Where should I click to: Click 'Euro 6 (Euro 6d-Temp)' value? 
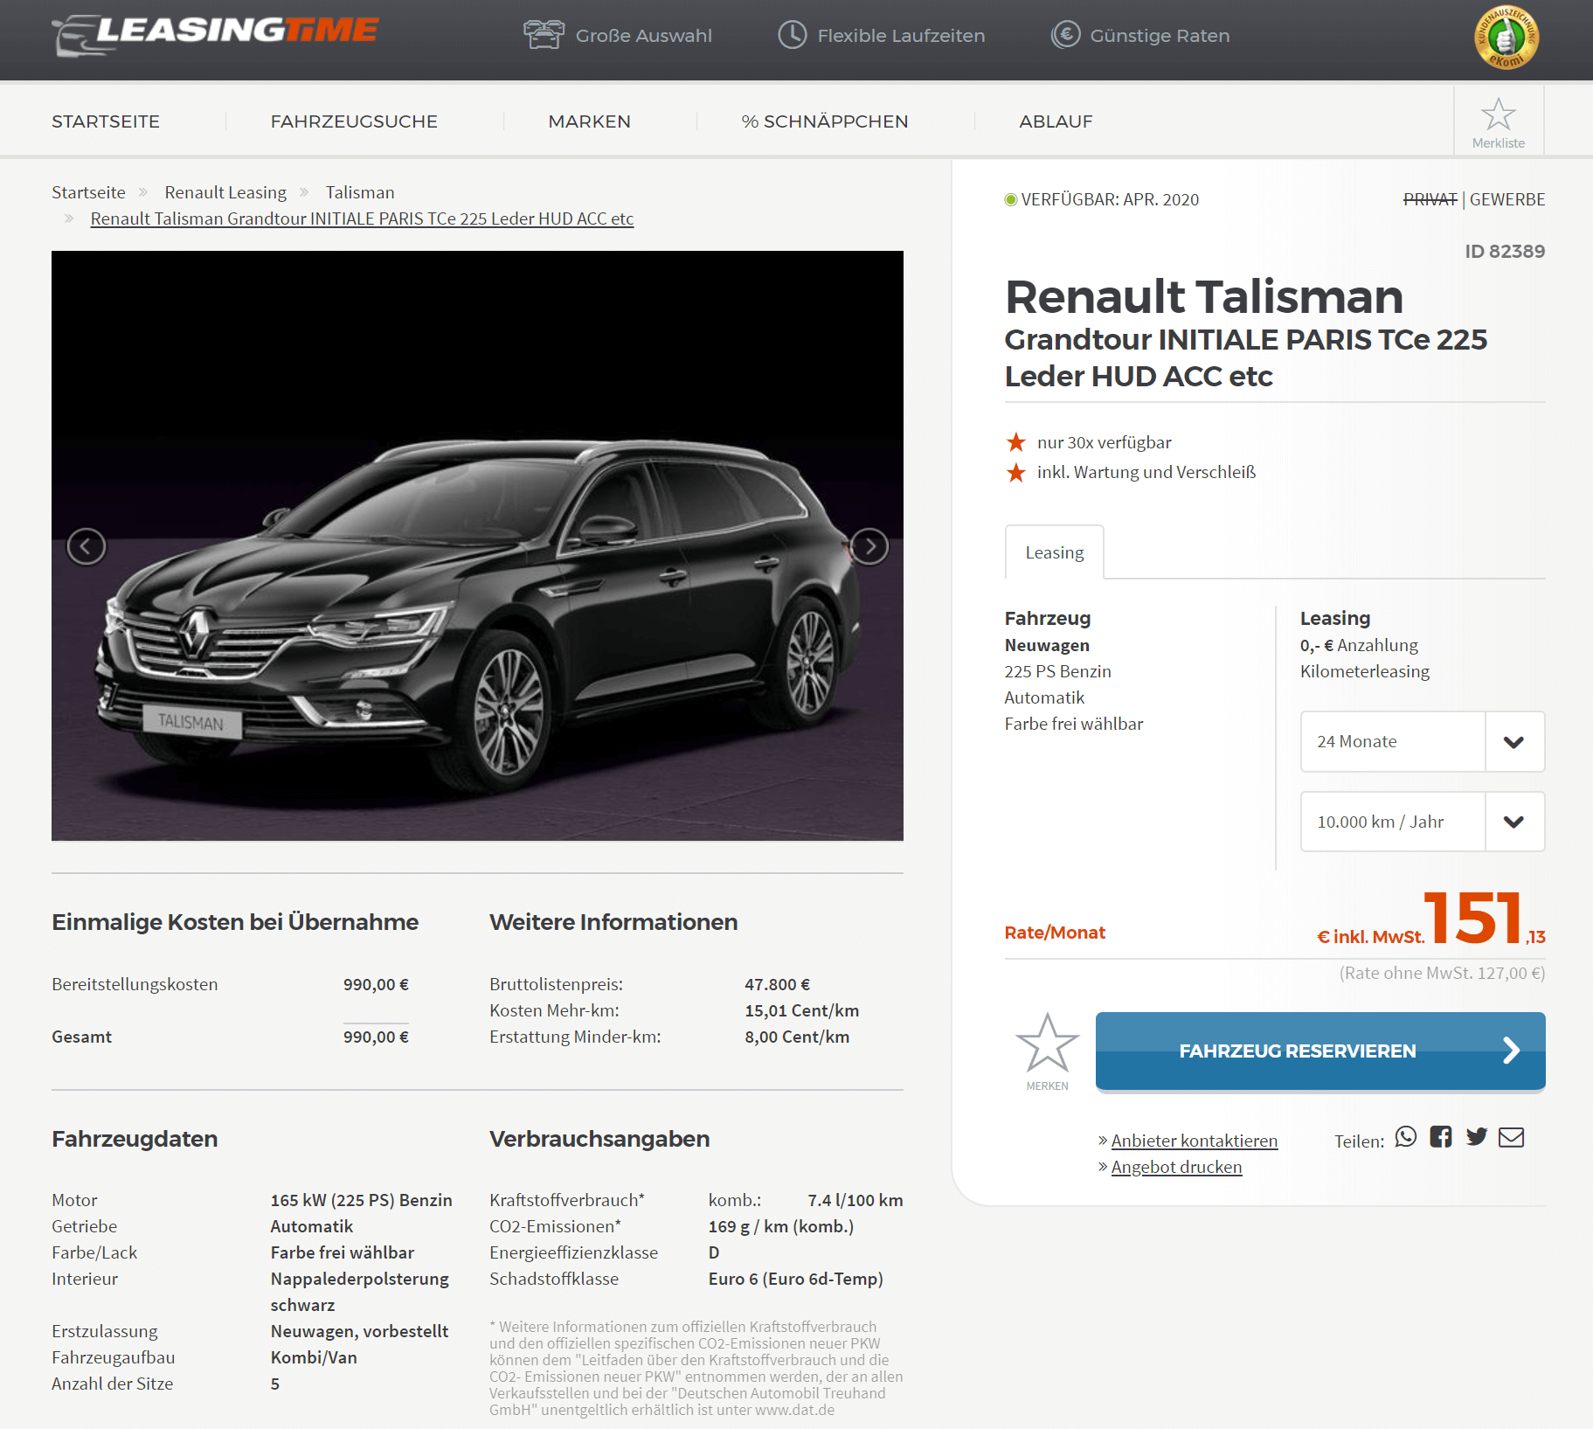tap(796, 1279)
